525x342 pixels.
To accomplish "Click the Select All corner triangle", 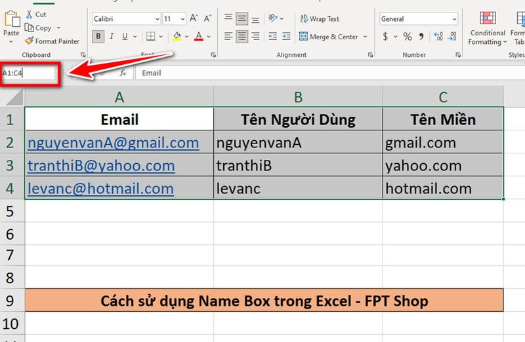I will click(13, 97).
